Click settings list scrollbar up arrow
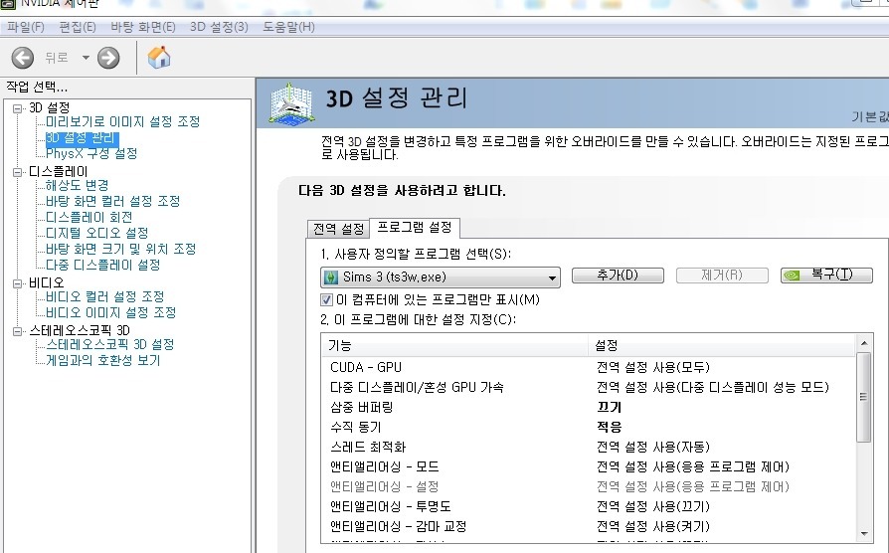 tap(863, 342)
